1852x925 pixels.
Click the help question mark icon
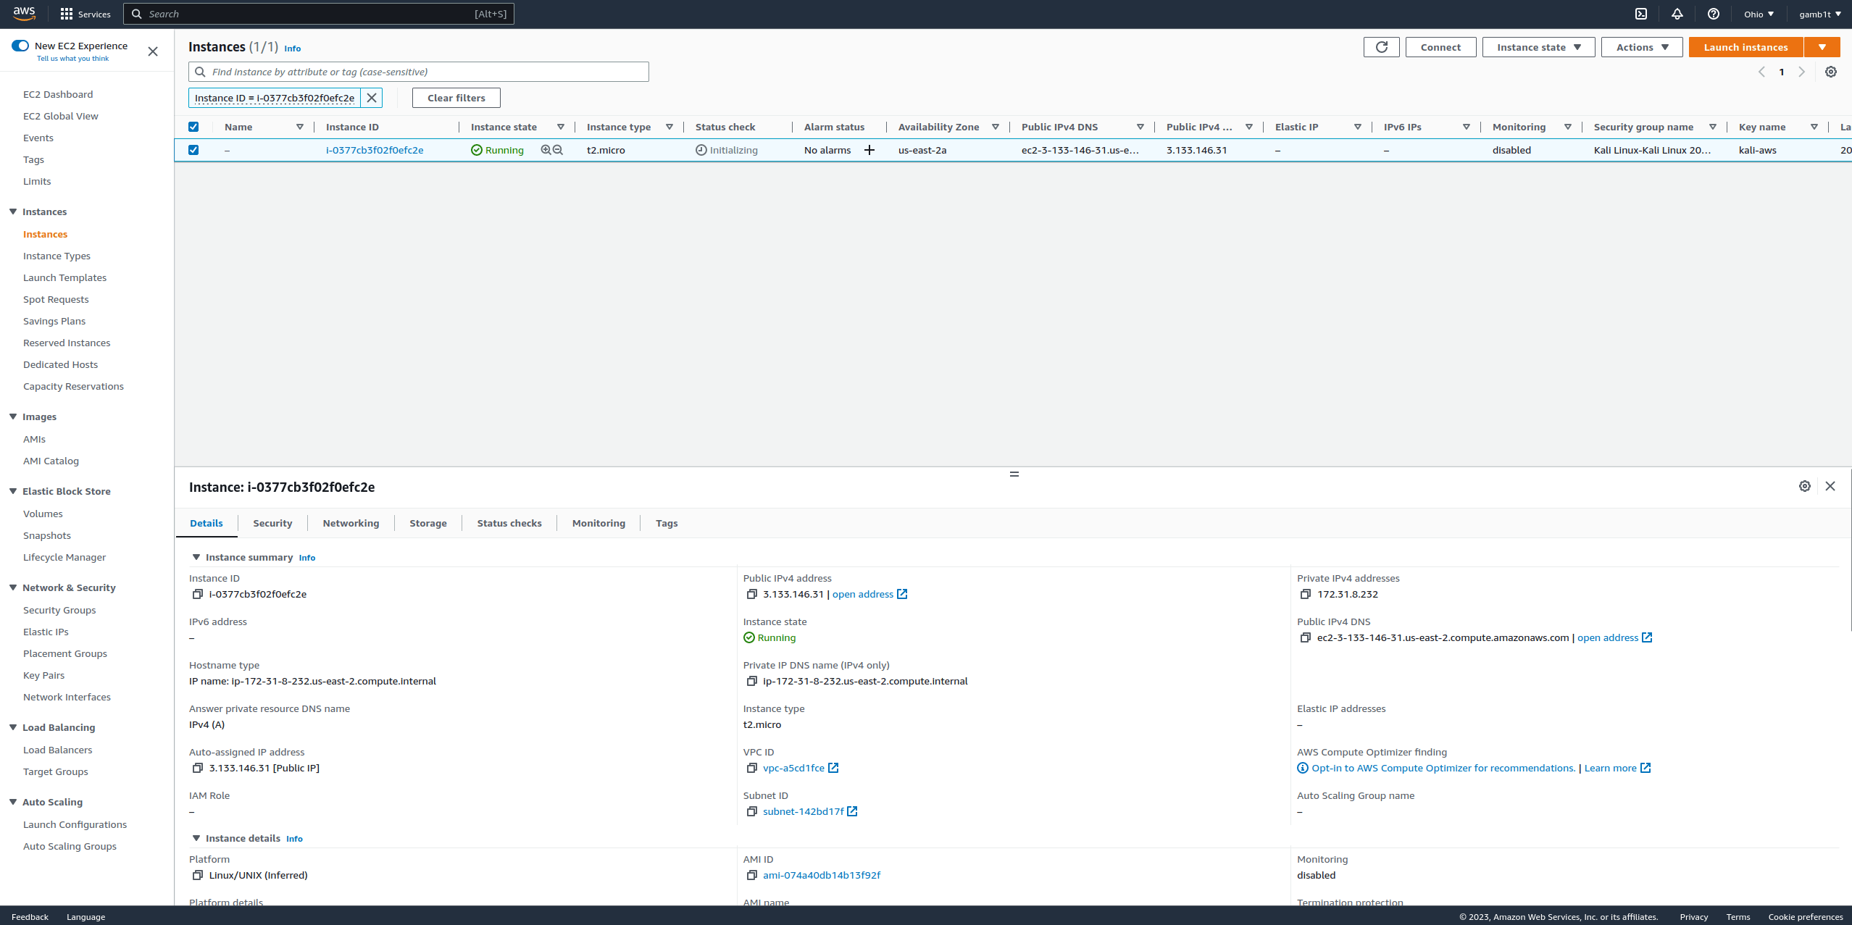click(1714, 14)
